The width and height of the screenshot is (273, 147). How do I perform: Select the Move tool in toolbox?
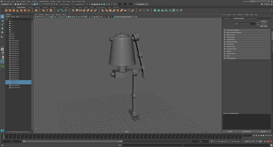click(2, 28)
